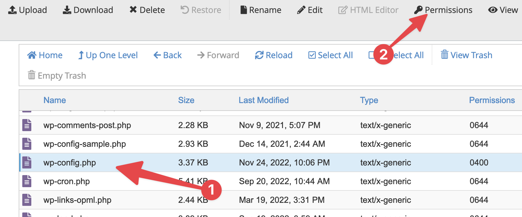Select the wp-config.php file row
This screenshot has height=217, width=522.
(x=271, y=162)
